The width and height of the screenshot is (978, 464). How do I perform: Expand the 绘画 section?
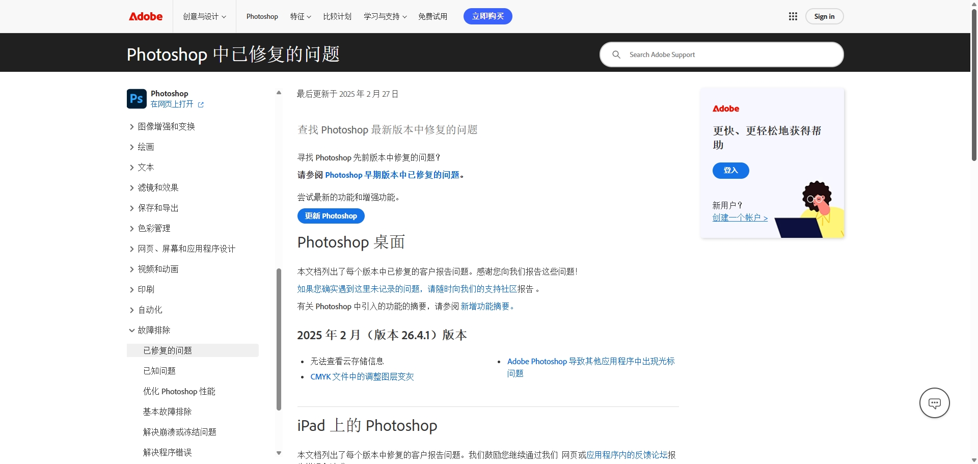(x=141, y=147)
